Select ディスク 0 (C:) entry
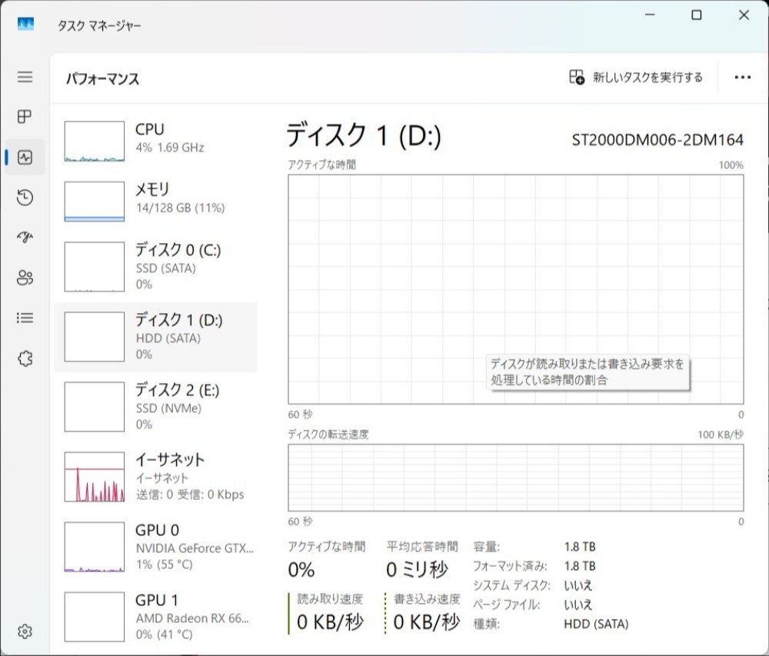Screen dimensions: 769x656 click(155, 266)
